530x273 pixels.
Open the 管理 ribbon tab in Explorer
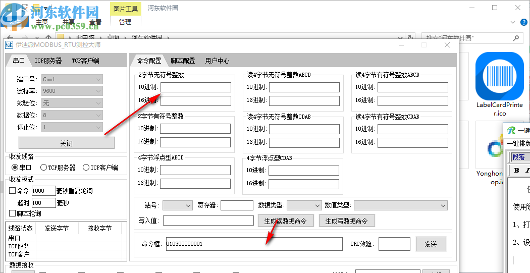pos(125,22)
